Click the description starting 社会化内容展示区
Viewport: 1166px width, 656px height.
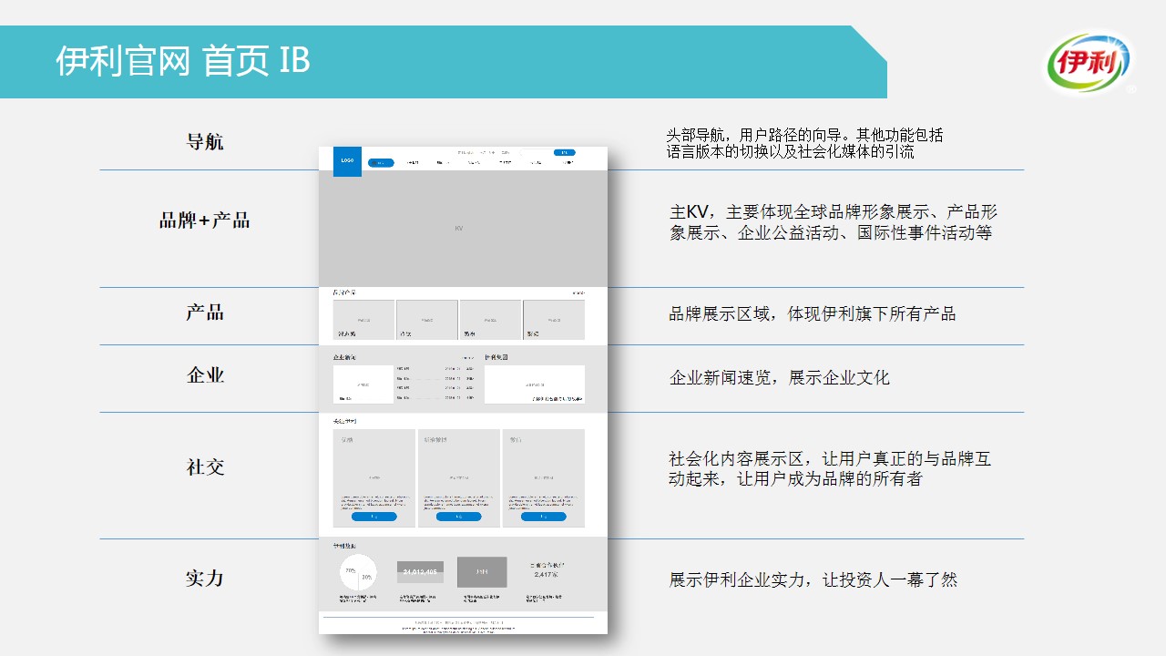830,468
